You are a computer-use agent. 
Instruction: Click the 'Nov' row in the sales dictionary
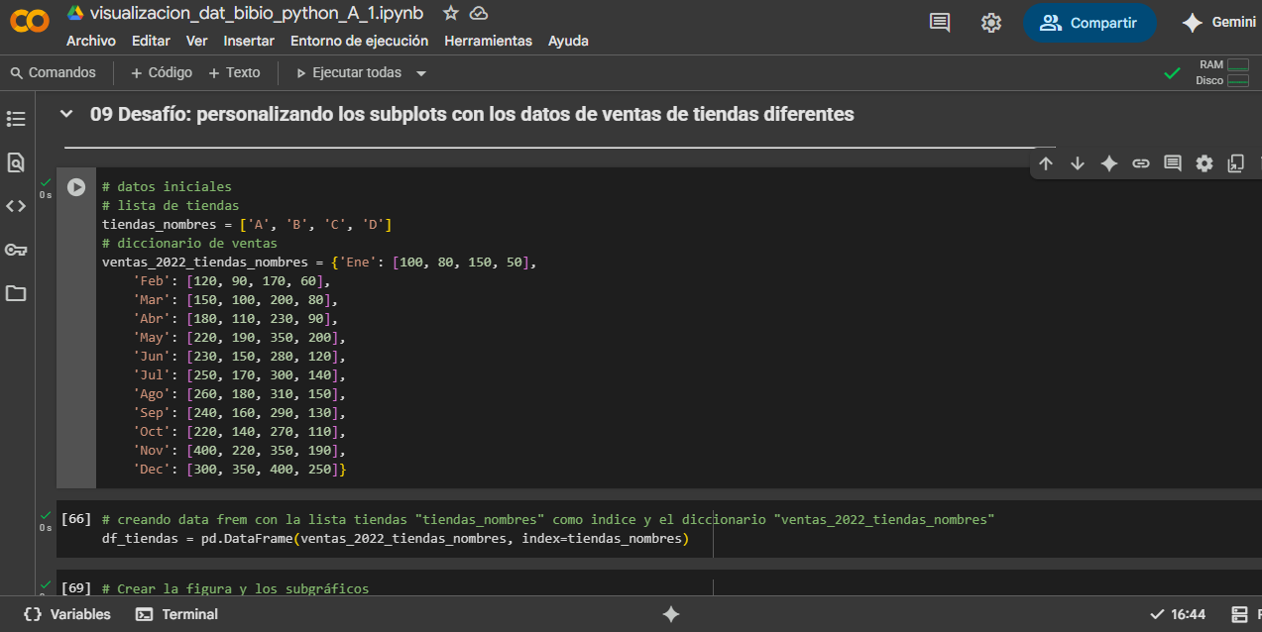(x=239, y=450)
